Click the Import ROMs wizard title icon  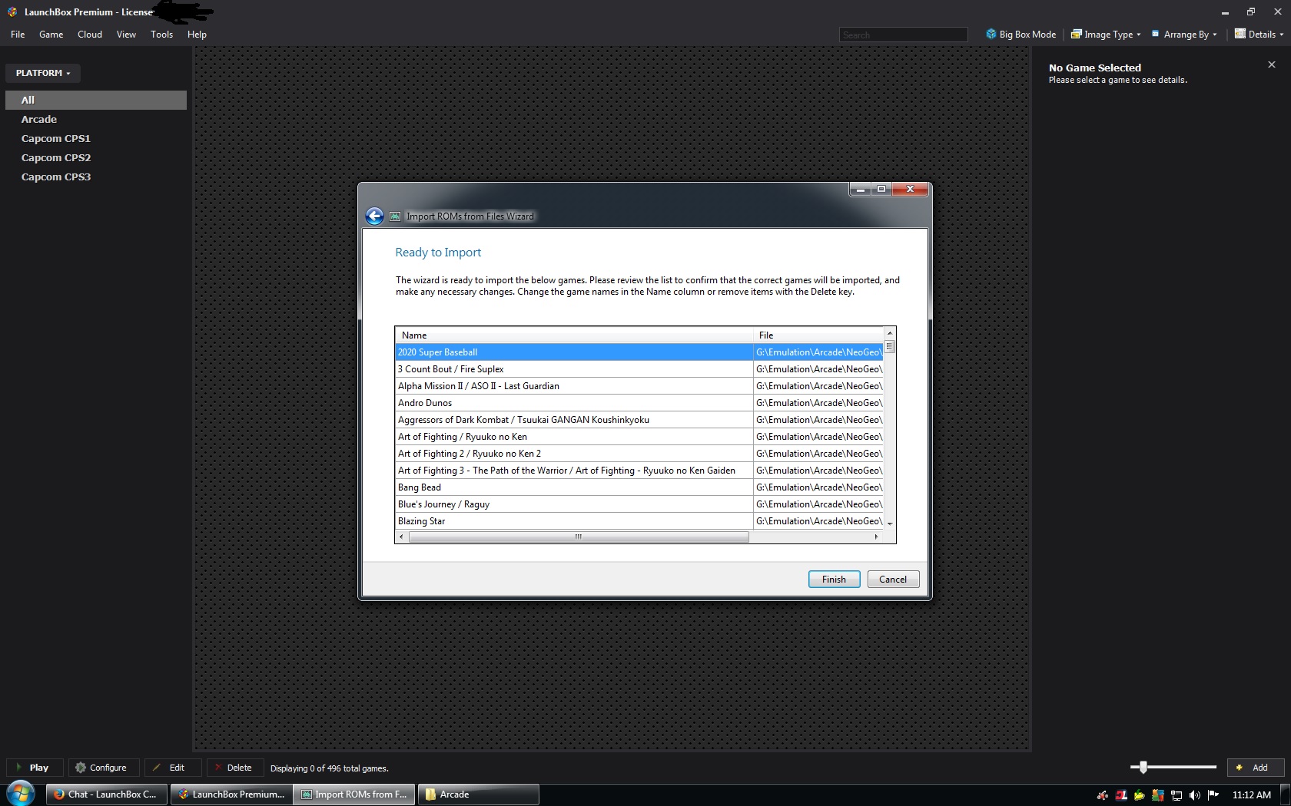(395, 216)
